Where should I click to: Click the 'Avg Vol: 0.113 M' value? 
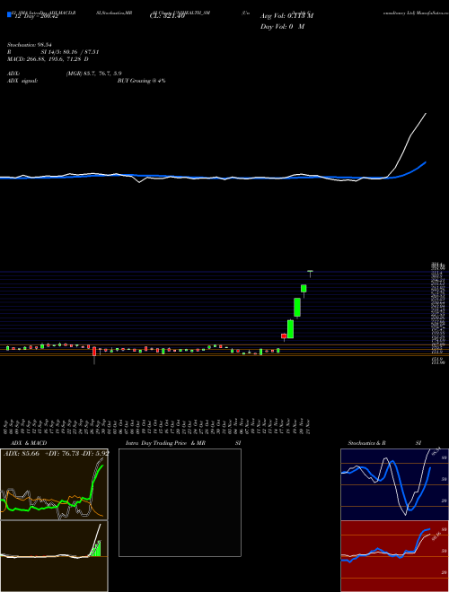pyautogui.click(x=286, y=16)
